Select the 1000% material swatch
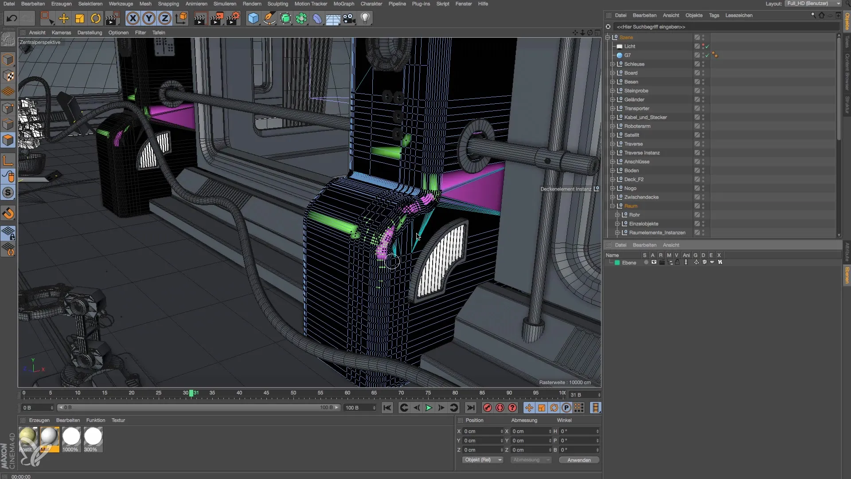This screenshot has width=851, height=479. (71, 440)
